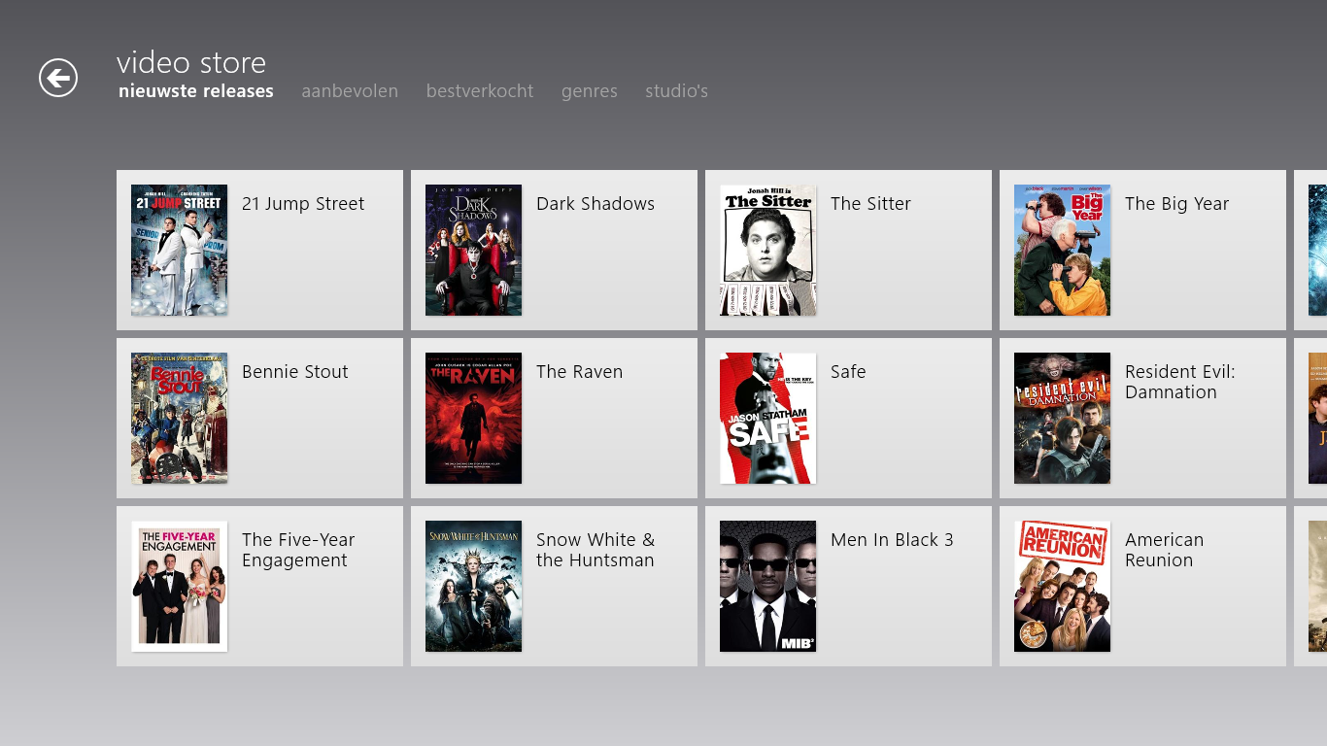This screenshot has width=1327, height=746.
Task: Show the studio's tab
Action: (676, 91)
